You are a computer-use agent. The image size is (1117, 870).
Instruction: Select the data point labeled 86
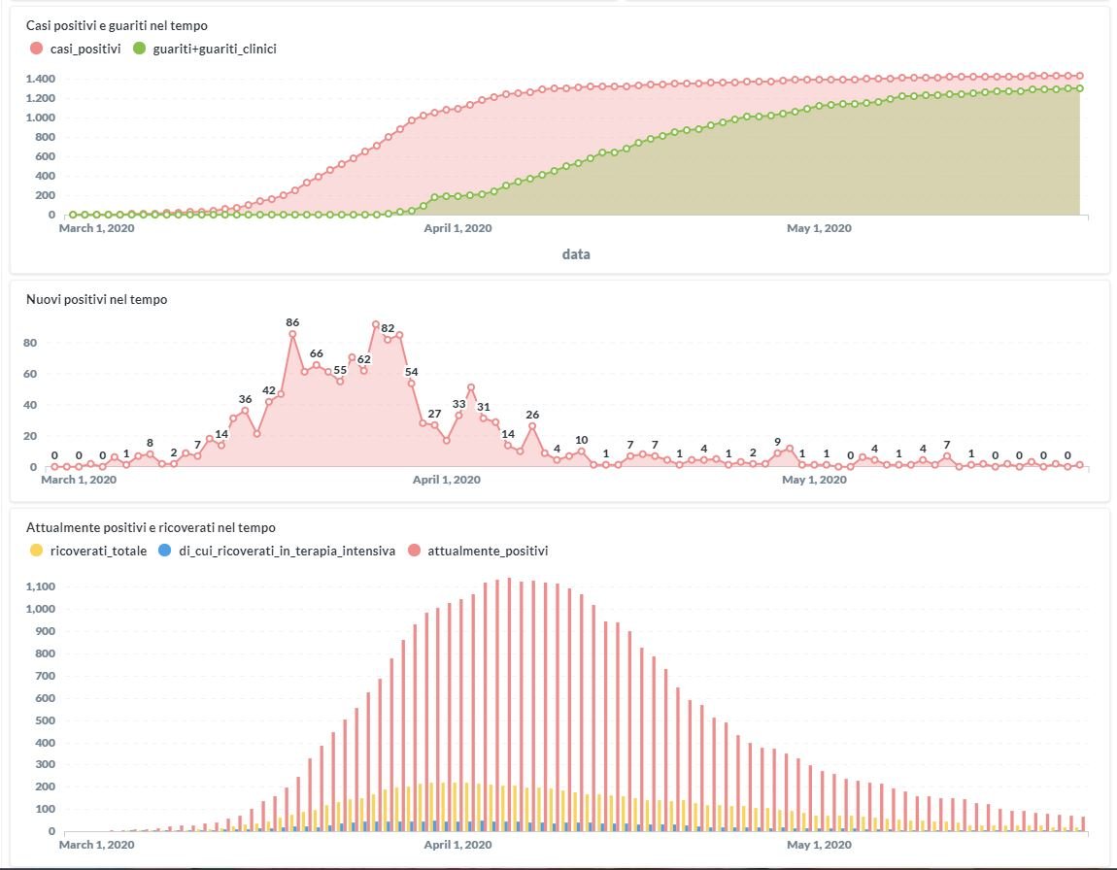click(x=292, y=334)
